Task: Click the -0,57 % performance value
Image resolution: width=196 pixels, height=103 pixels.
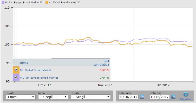Action: 104,70
